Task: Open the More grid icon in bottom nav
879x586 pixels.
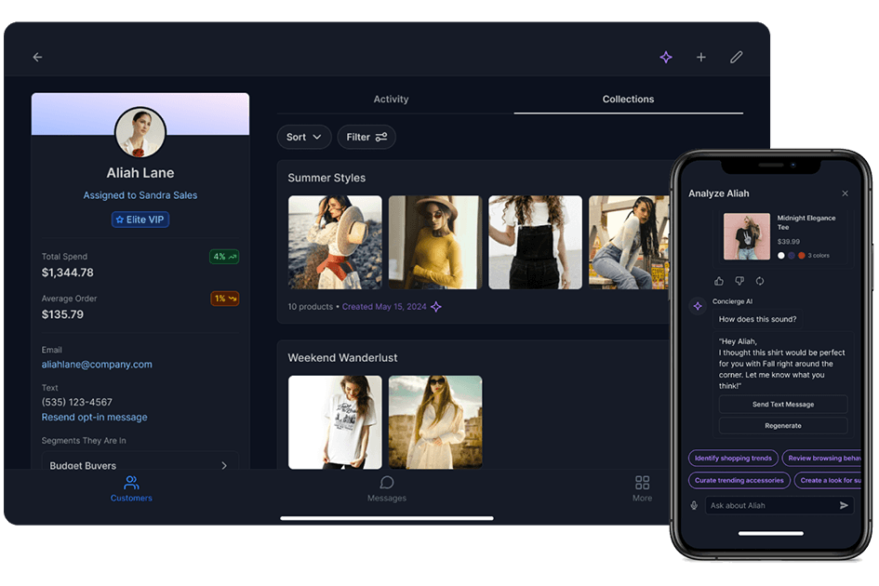Action: point(642,482)
